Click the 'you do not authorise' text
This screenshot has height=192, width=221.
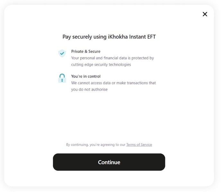click(x=89, y=89)
